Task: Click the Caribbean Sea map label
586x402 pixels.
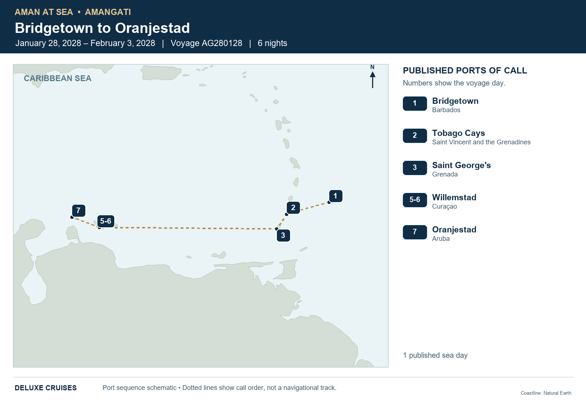Action: click(x=58, y=79)
